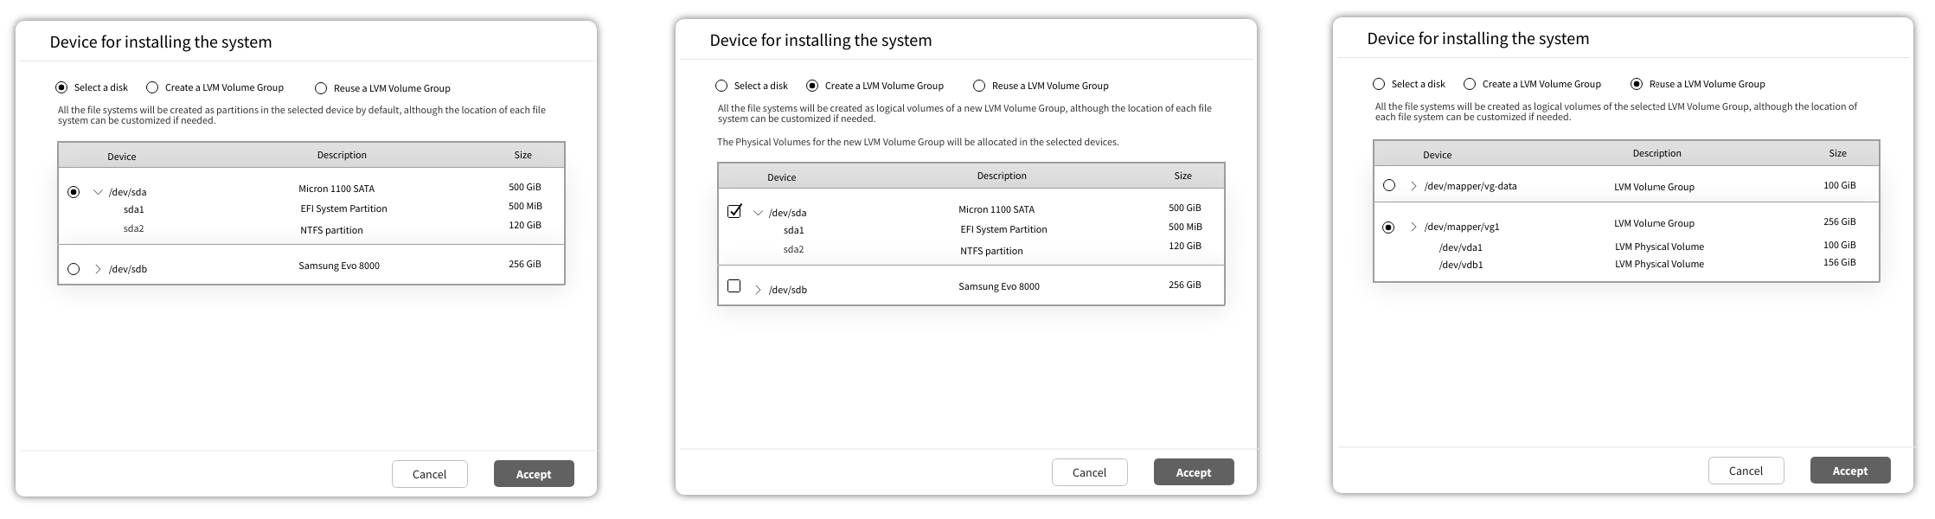1935x519 pixels.
Task: Select 'Select a disk' radio in left dialog
Action: [x=61, y=87]
